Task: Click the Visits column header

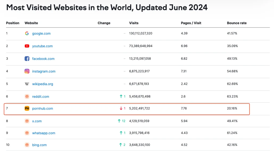Action: pyautogui.click(x=134, y=23)
